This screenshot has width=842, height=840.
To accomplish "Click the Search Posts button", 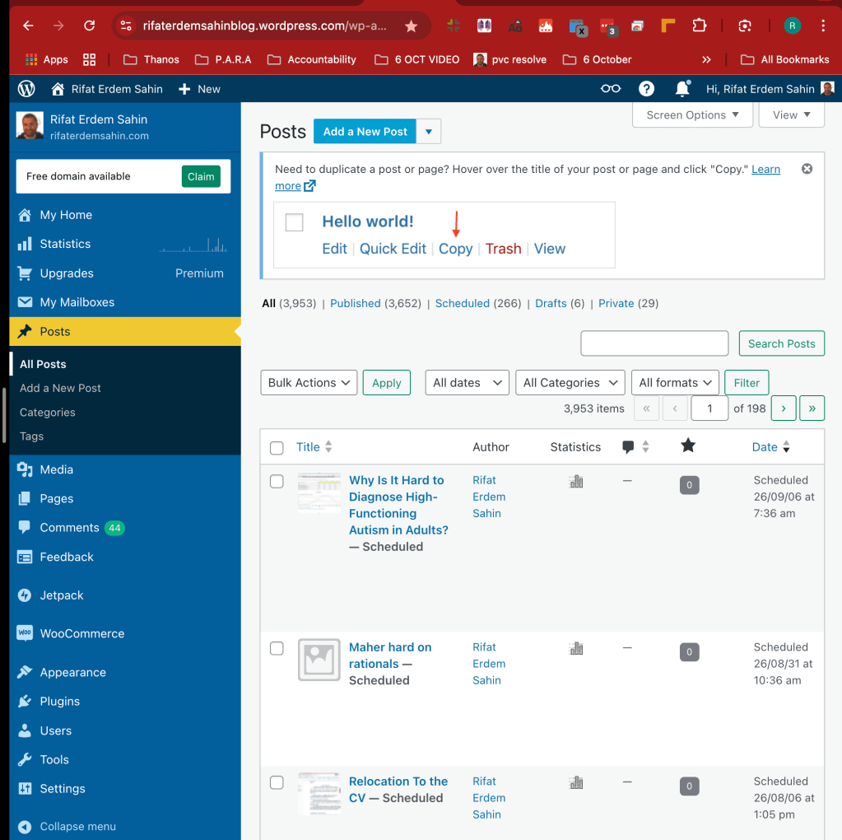I will pos(781,343).
